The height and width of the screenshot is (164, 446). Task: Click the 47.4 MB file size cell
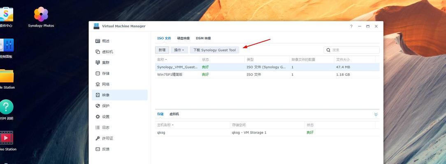click(x=343, y=67)
